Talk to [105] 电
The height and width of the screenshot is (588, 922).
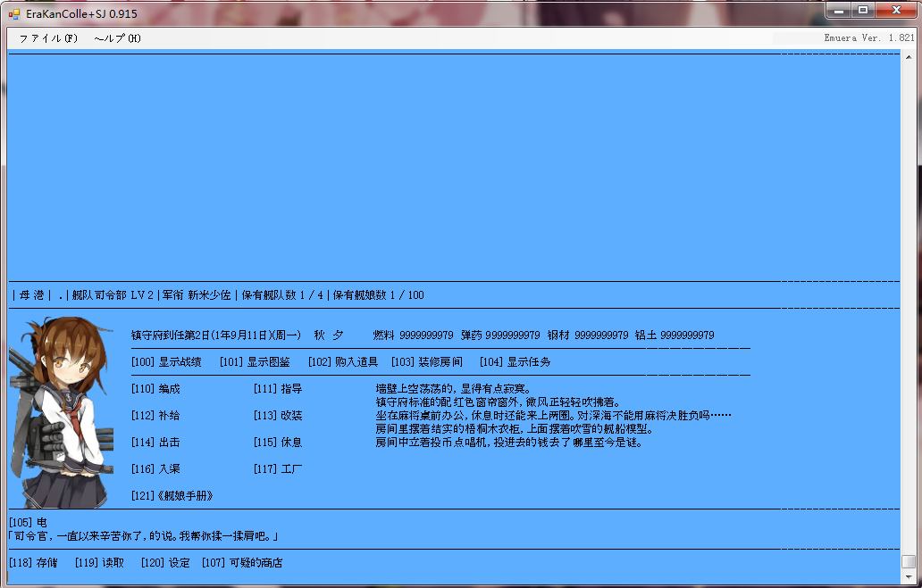[28, 522]
